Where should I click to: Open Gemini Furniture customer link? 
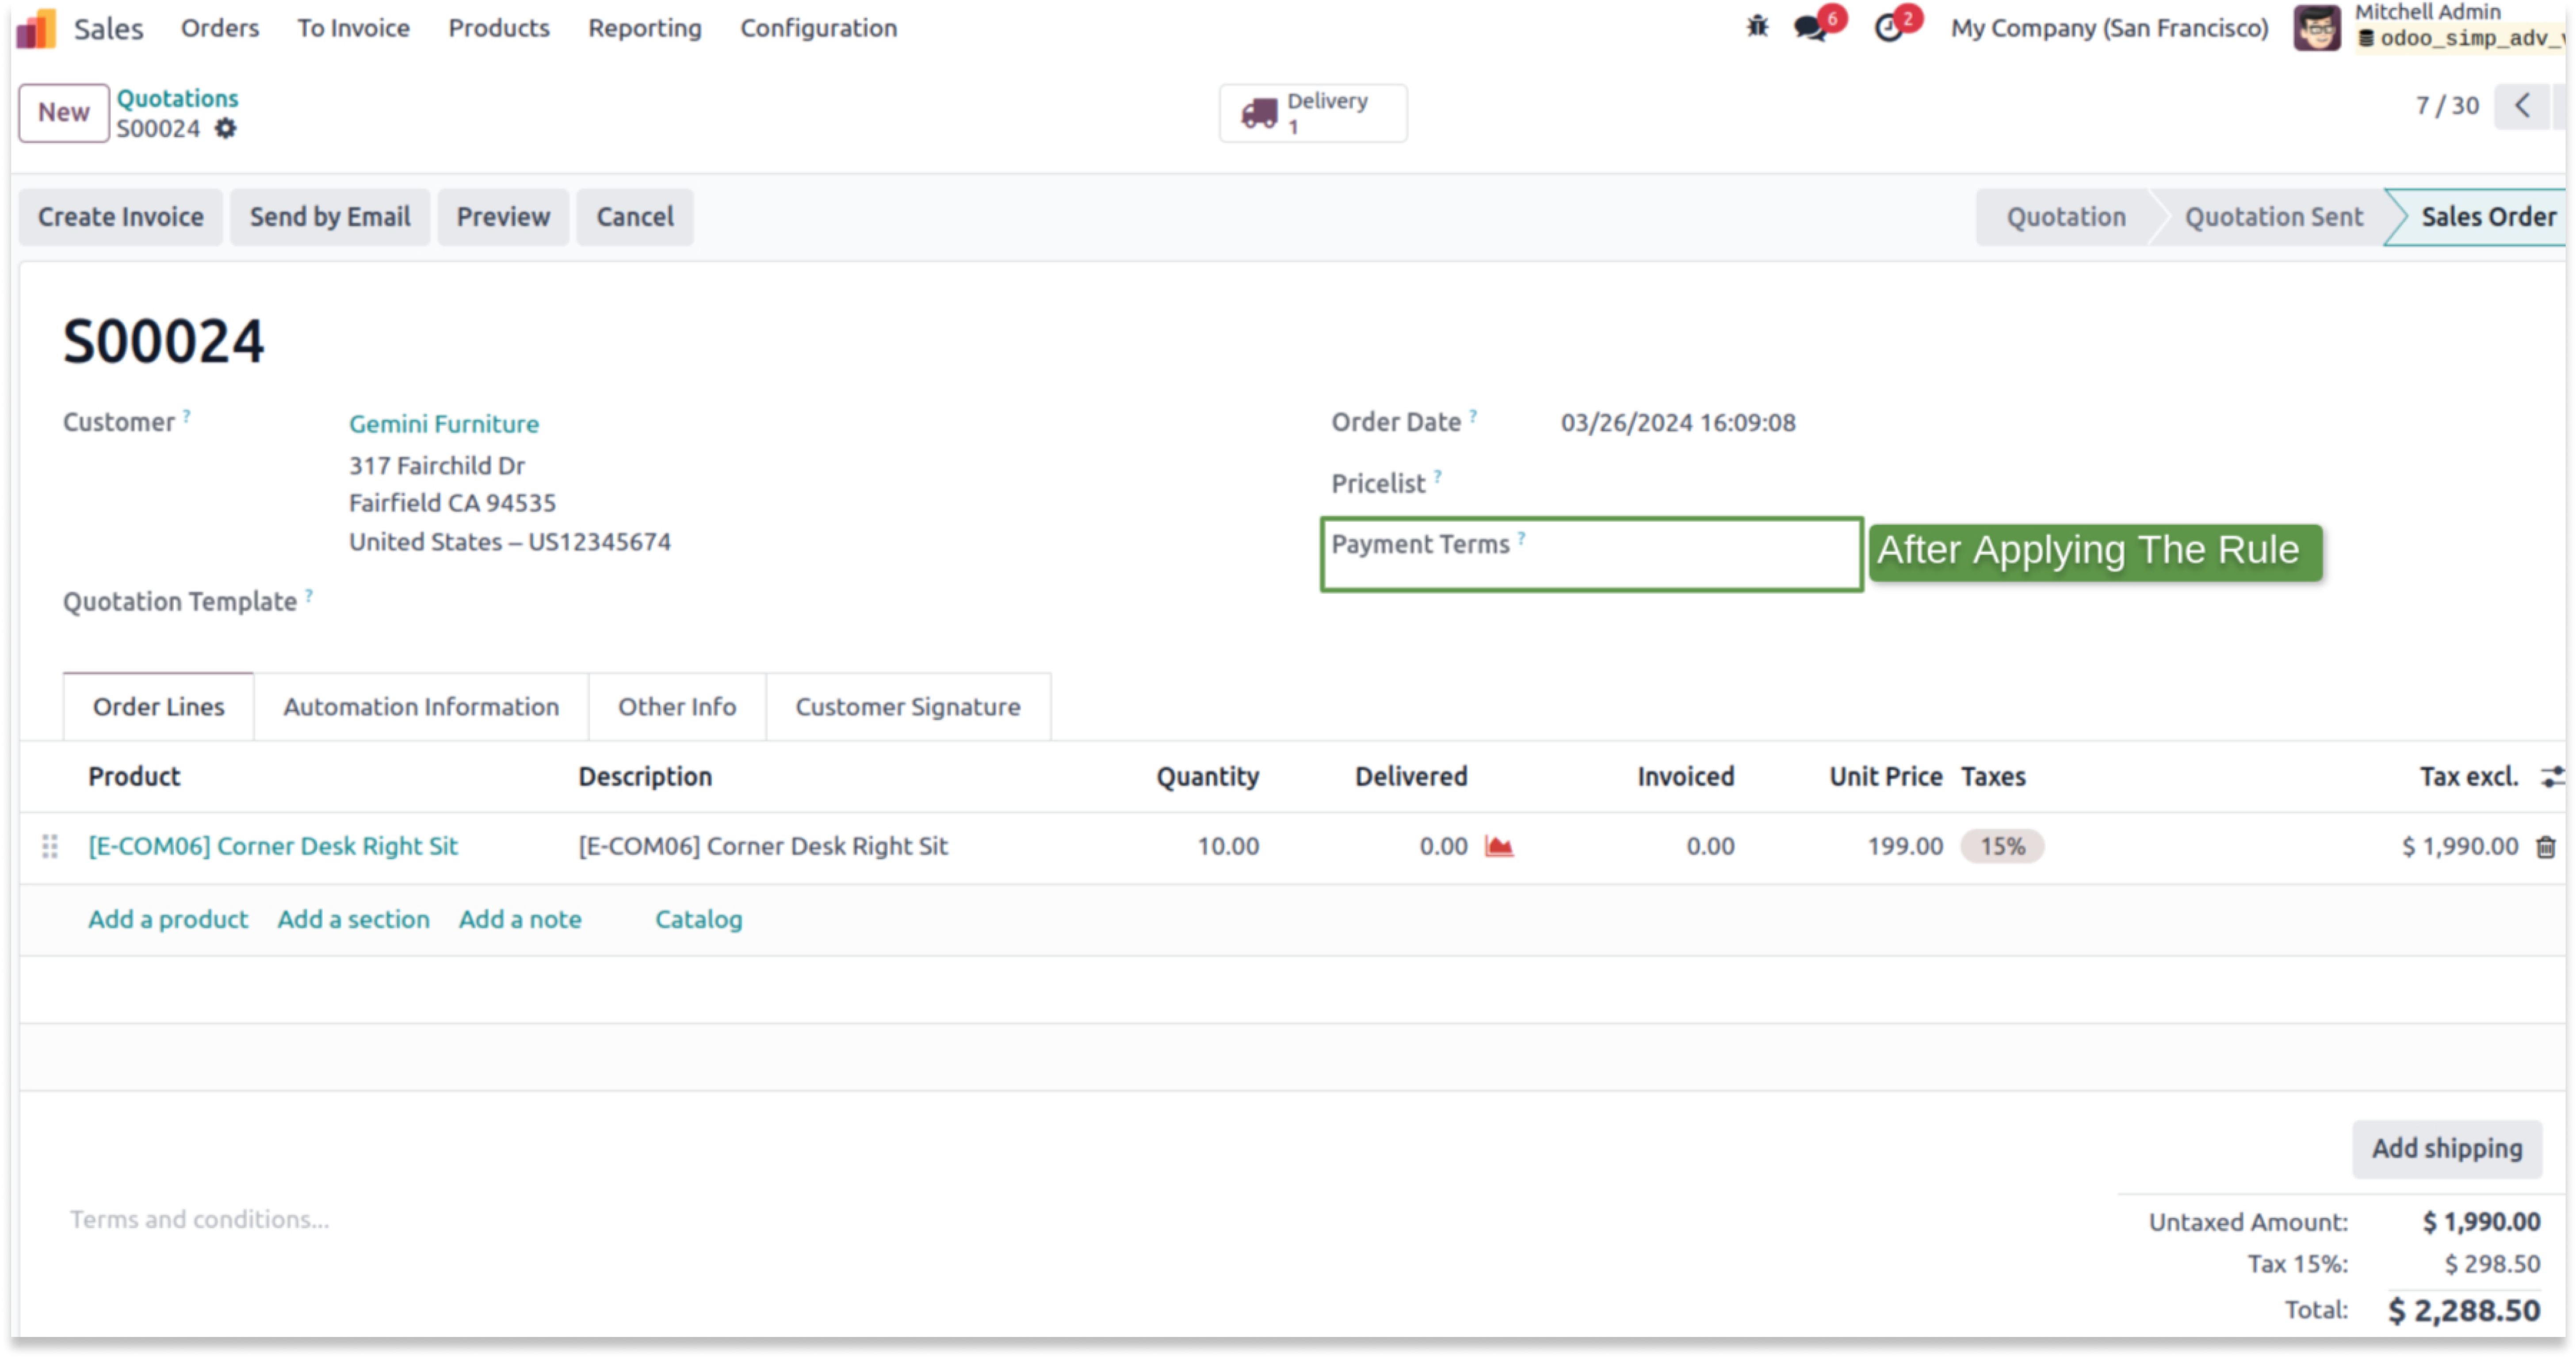444,424
